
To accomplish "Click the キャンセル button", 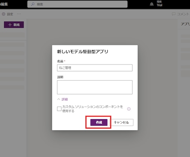I will (x=121, y=122).
